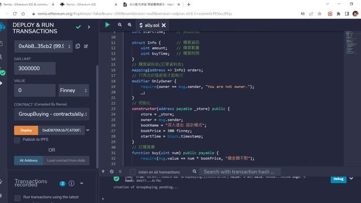Click the remix.ethereum.org address bar
This screenshot has height=203, width=361.
pyautogui.click(x=135, y=14)
